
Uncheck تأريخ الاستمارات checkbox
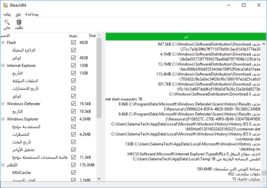click(73, 88)
